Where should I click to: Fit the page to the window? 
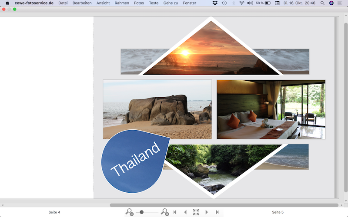196,212
